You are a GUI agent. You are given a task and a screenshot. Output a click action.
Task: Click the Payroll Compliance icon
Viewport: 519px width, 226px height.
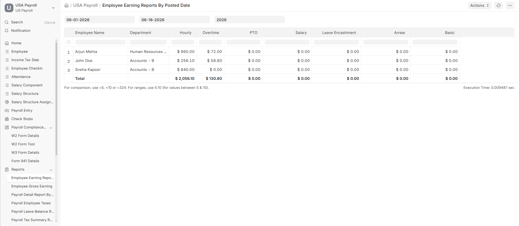tap(7, 127)
